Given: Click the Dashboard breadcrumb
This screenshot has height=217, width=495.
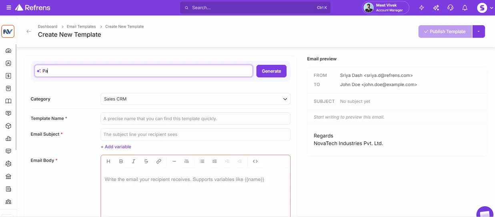Looking at the screenshot, I should coord(48,26).
